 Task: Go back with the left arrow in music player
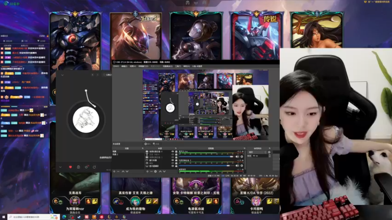click(93, 75)
